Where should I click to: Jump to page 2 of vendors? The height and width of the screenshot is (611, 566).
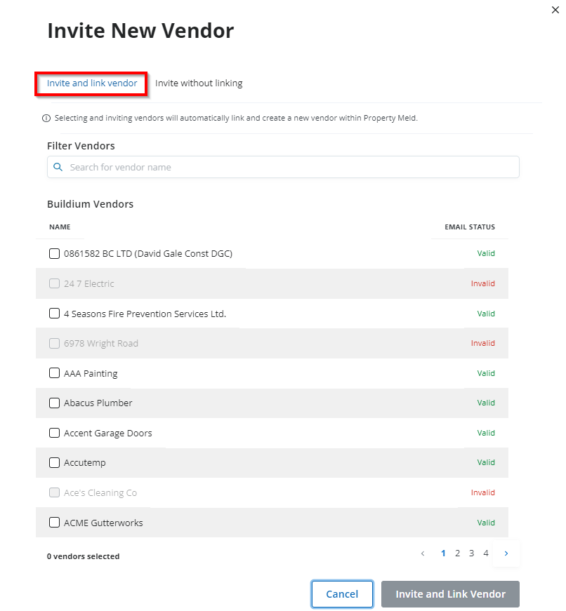(x=457, y=553)
